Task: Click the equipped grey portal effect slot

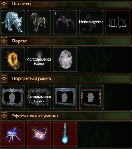Action: (x=39, y=60)
